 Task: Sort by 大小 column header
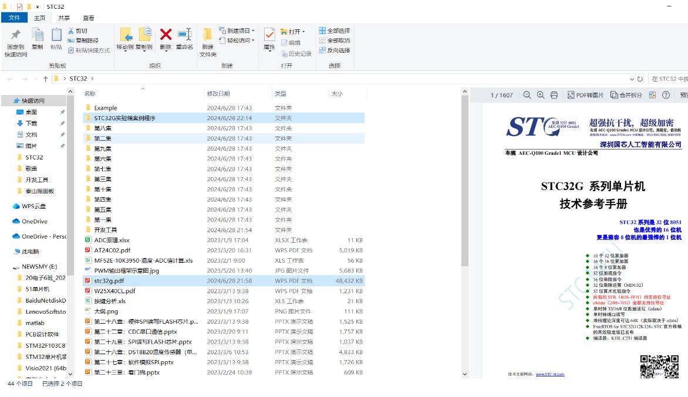(337, 94)
